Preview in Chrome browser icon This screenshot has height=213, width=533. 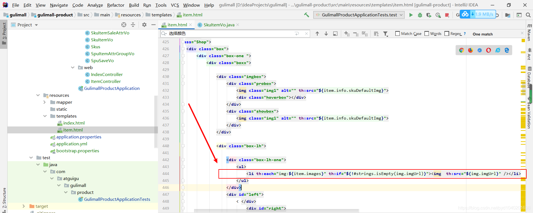(x=461, y=50)
